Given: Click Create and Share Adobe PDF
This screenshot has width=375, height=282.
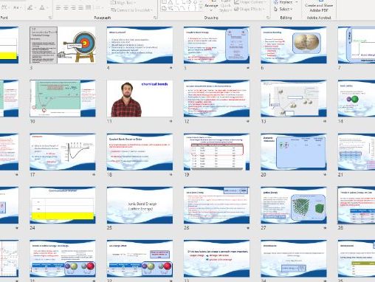Looking at the screenshot, I should point(319,7).
